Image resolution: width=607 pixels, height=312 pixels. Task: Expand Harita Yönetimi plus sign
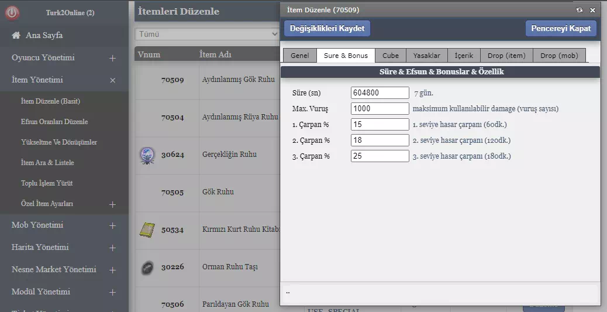click(x=112, y=248)
